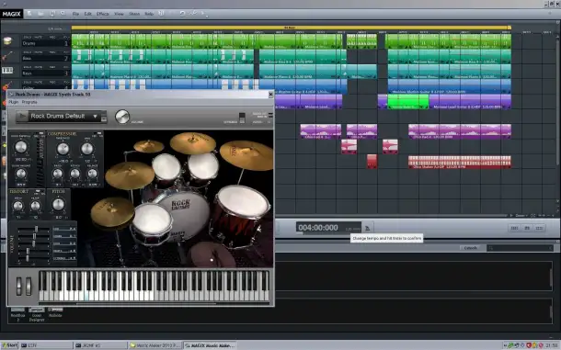This screenshot has height=350, width=561.
Task: Click the metronome icon beside the time display
Action: pos(368,228)
